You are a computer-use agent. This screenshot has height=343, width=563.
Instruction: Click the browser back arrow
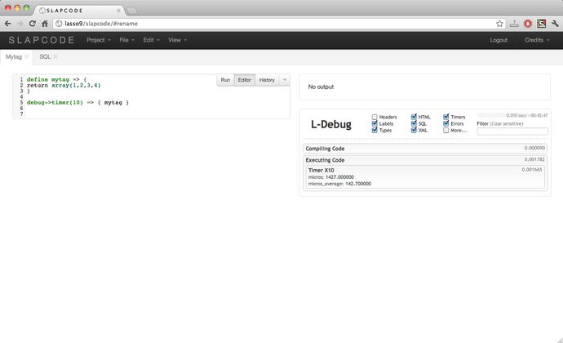[7, 24]
